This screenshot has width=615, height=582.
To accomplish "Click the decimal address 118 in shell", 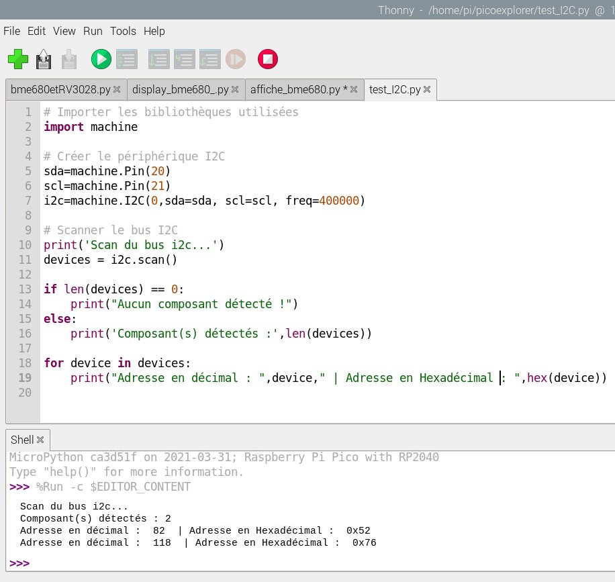I will pos(162,543).
